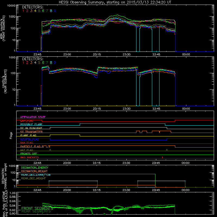The height and width of the screenshot is (217, 217).
Task: Click the PARTICLE_FLAG label
Action: pyautogui.click(x=30, y=146)
